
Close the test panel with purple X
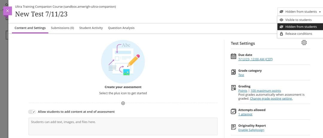(7, 11)
